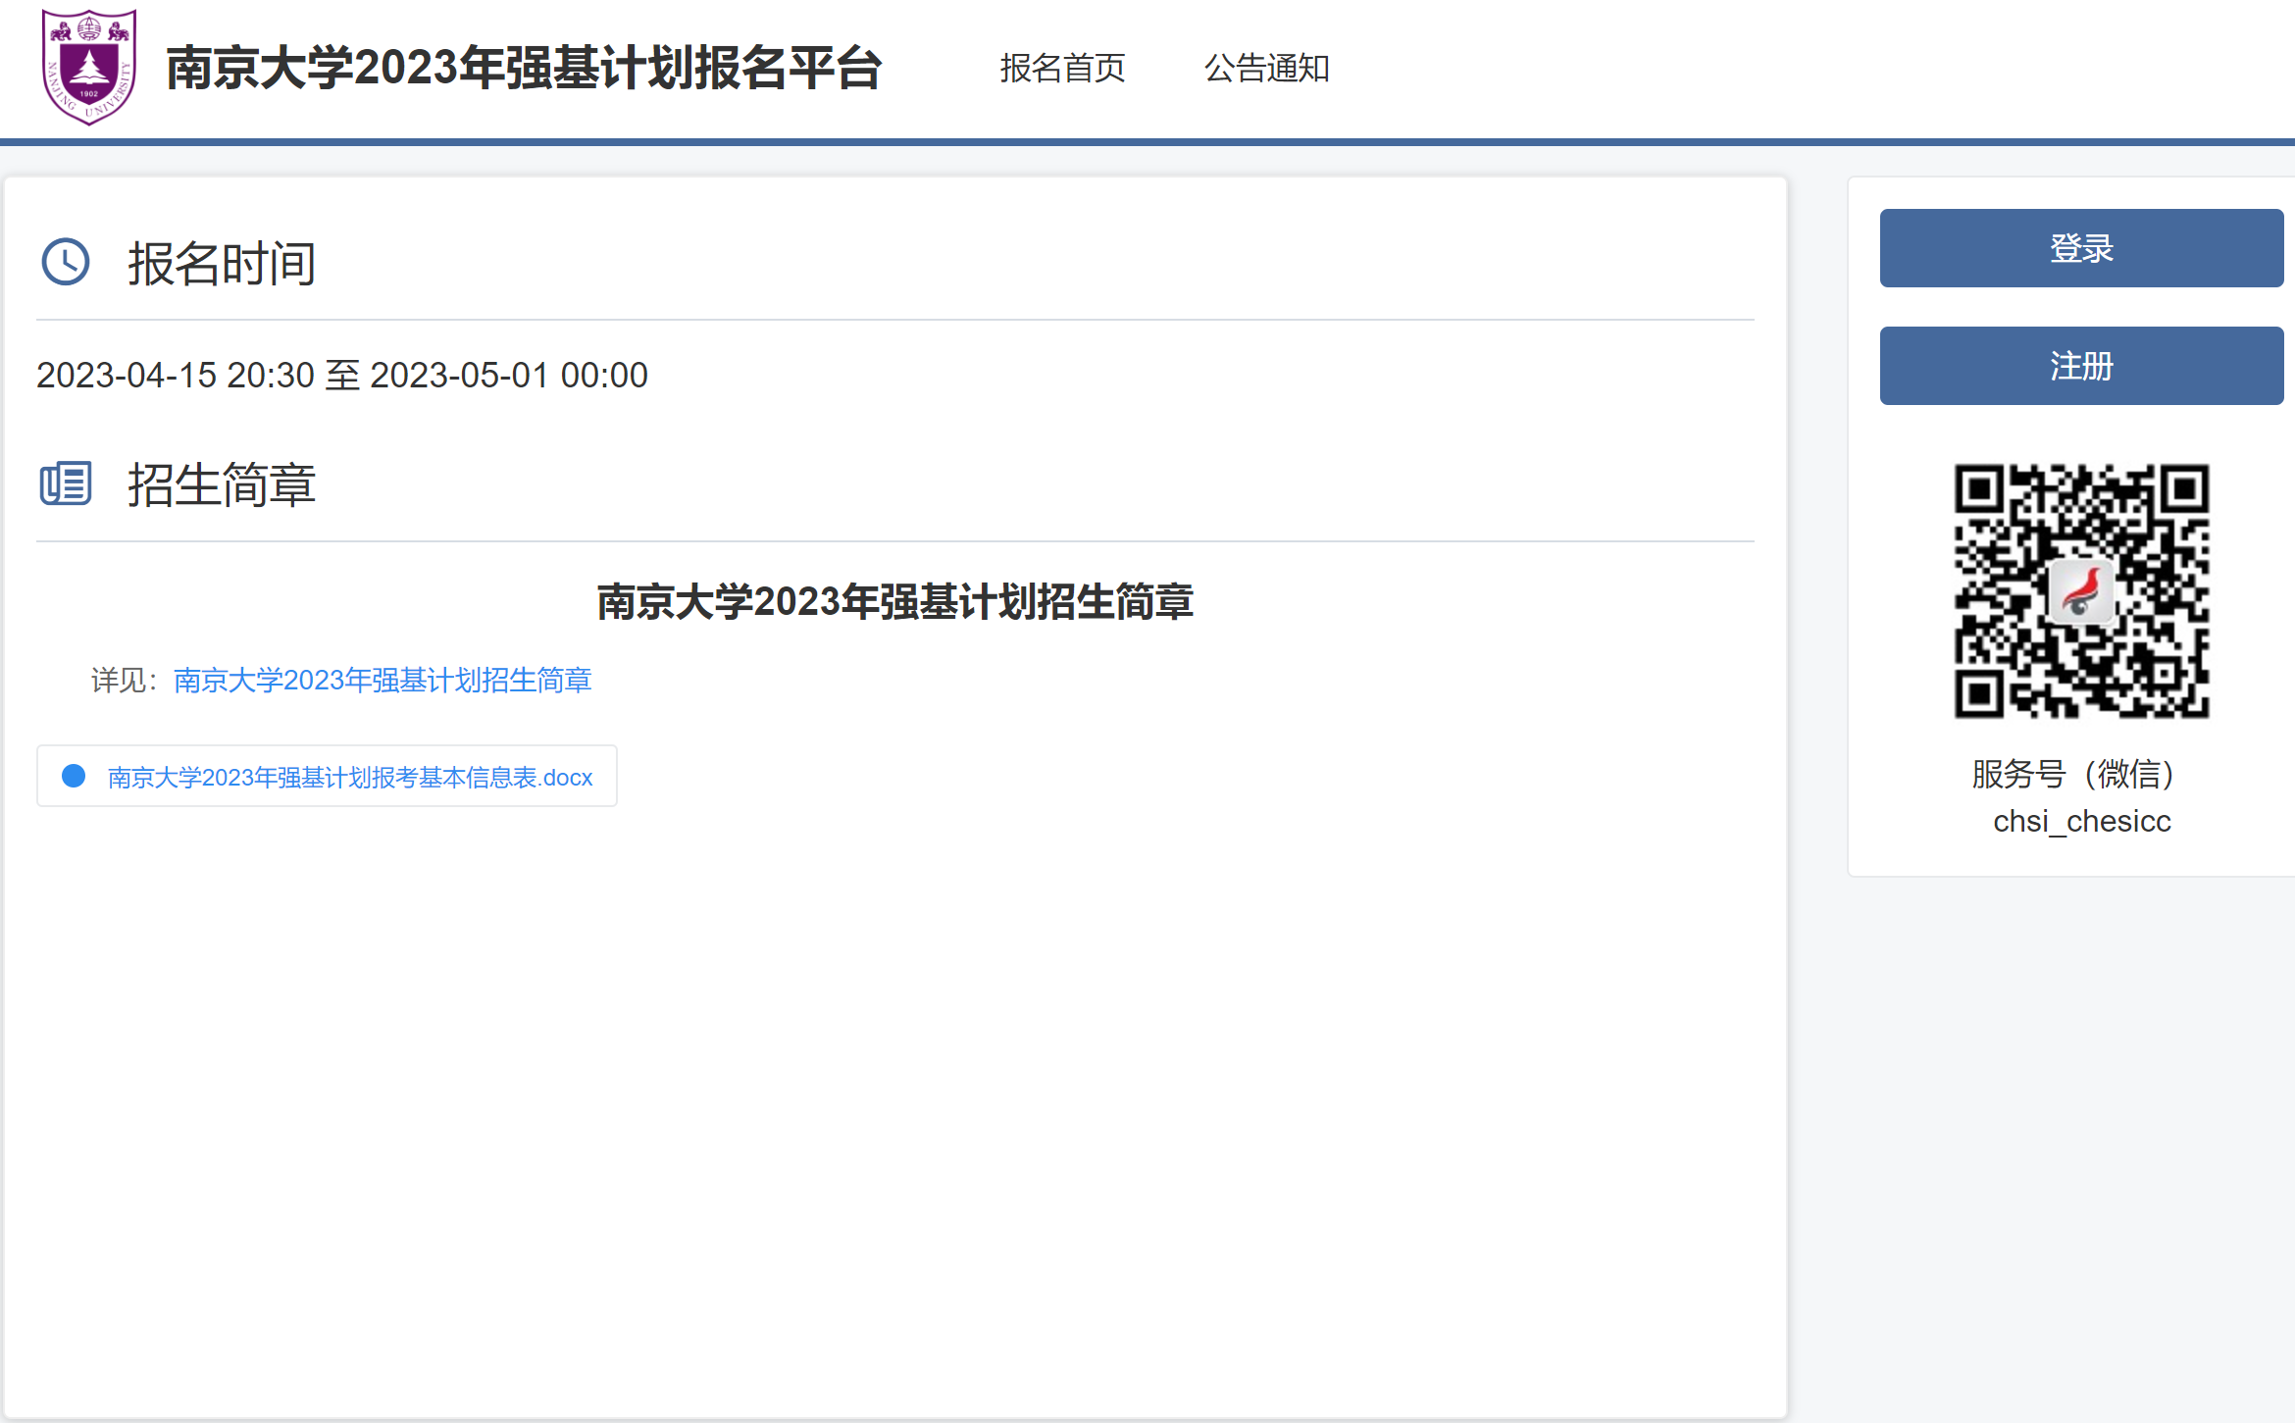2295x1423 pixels.
Task: Click the red bird logo in QR code
Action: pos(2081,591)
